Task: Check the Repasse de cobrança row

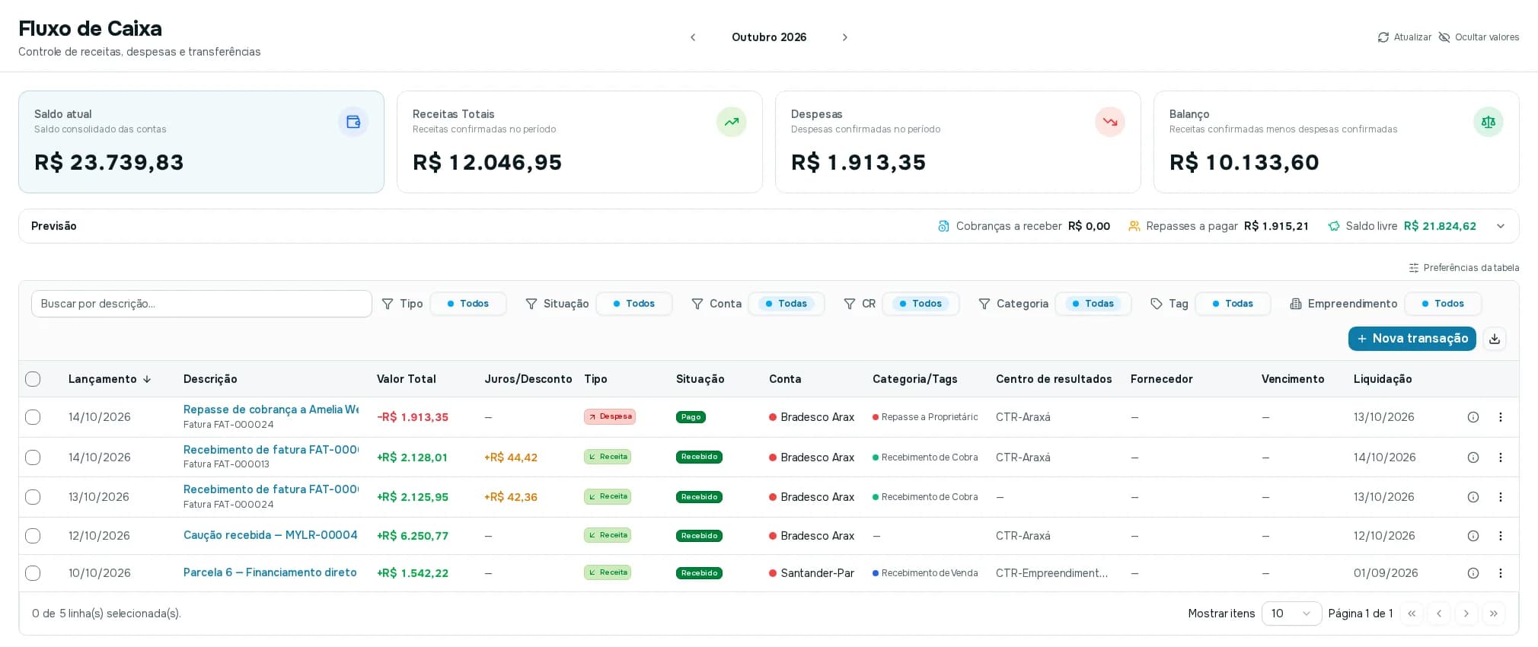Action: point(33,417)
